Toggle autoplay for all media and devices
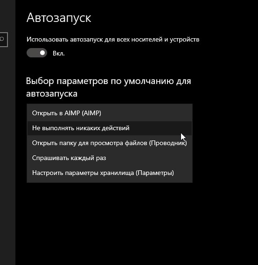Image resolution: width=258 pixels, height=265 pixels. pos(37,53)
